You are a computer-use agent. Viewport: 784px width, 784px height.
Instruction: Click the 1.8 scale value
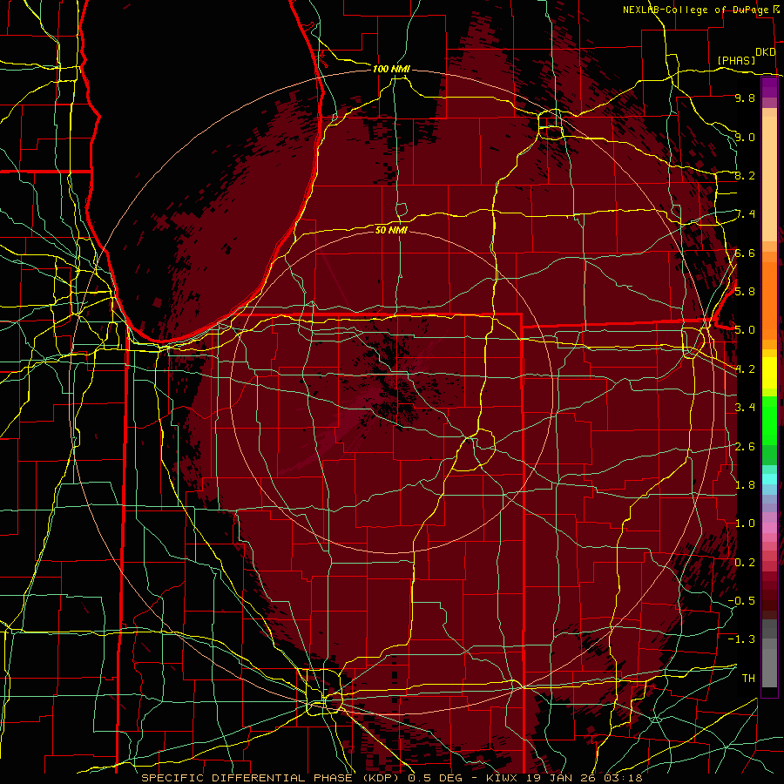pos(745,485)
